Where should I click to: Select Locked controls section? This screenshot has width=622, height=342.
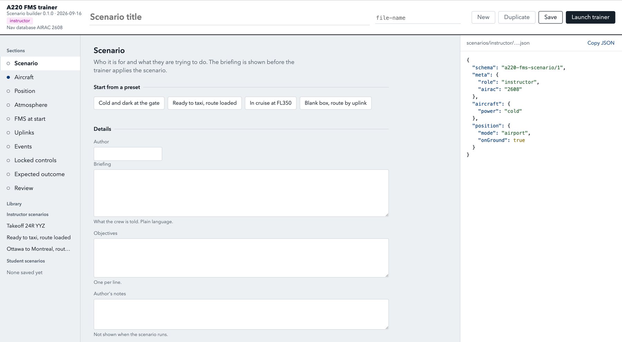40,160
